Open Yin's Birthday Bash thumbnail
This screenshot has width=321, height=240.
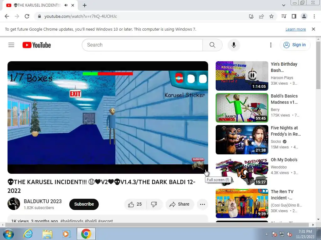click(242, 76)
